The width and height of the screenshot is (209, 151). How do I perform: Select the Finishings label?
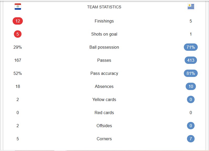tap(104, 21)
